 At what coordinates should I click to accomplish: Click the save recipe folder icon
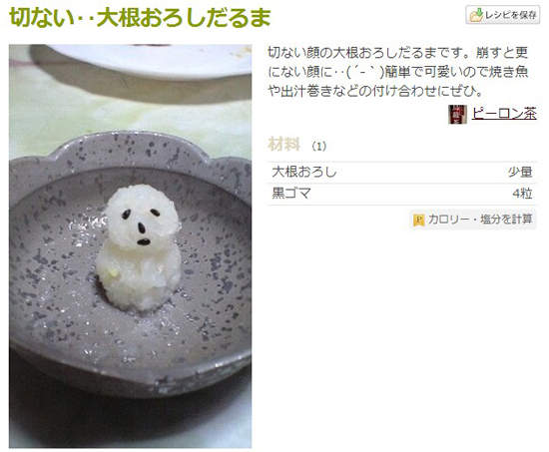coord(476,15)
